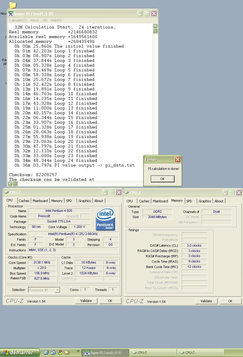Click Validate in right CPU-Z window
The width and height of the screenshot is (243, 357).
point(206,301)
